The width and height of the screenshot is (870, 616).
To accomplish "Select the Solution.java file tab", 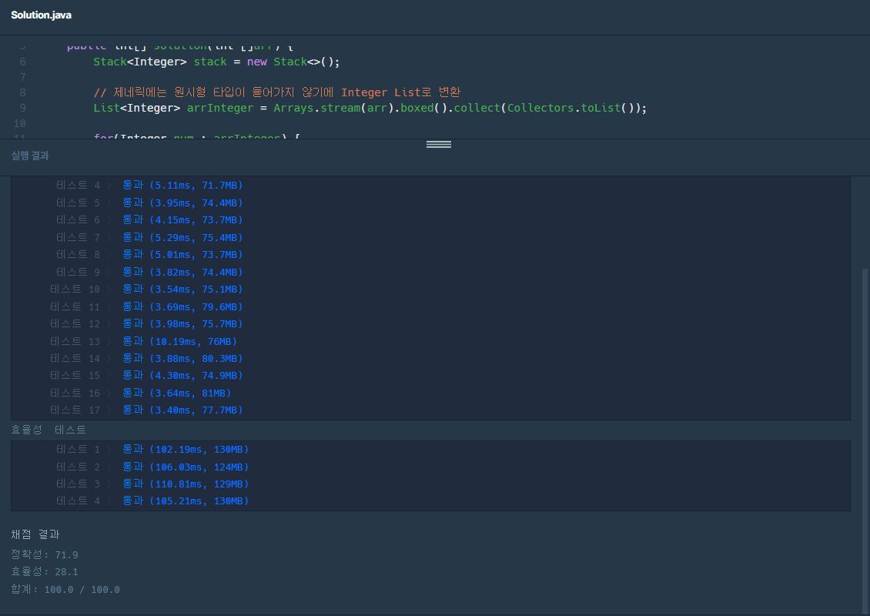I will click(41, 15).
